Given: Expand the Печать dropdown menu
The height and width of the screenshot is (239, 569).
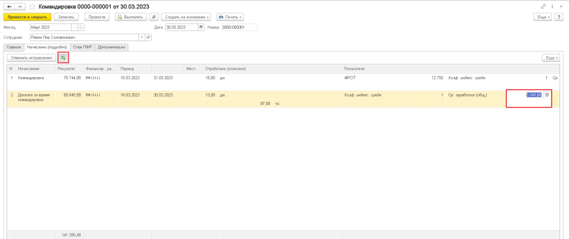Looking at the screenshot, I should 230,17.
